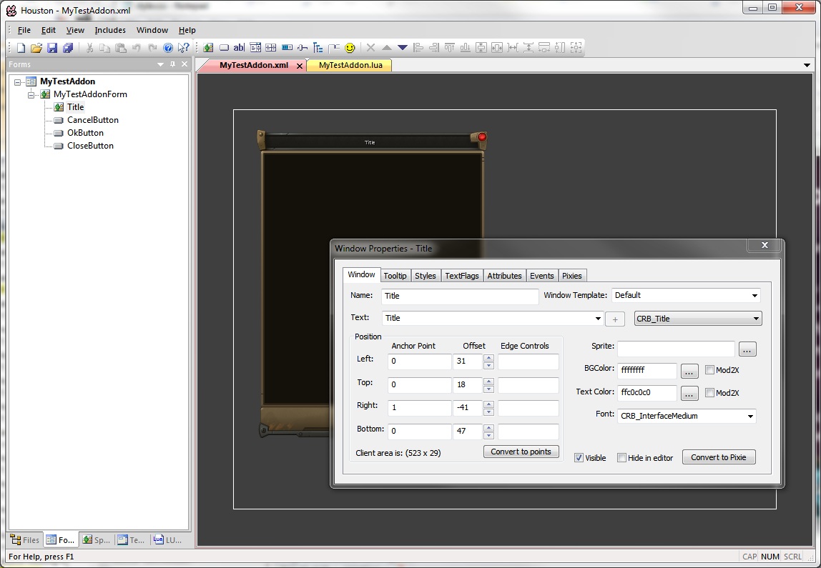Image resolution: width=821 pixels, height=568 pixels.
Task: Open the Font dropdown showing CRB_InterfaceMedium
Action: tap(750, 415)
